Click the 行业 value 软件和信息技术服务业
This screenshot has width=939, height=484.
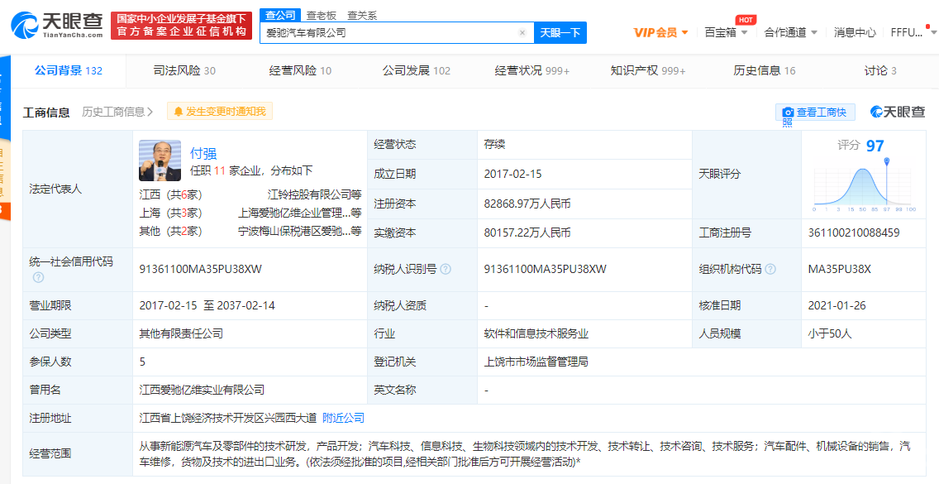point(536,333)
